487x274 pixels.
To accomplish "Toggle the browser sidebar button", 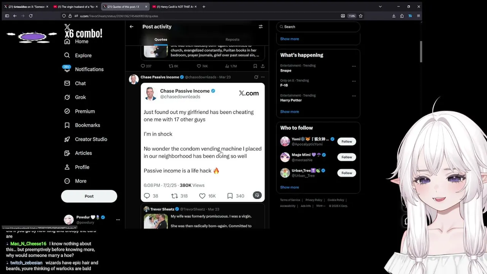I will (7, 16).
